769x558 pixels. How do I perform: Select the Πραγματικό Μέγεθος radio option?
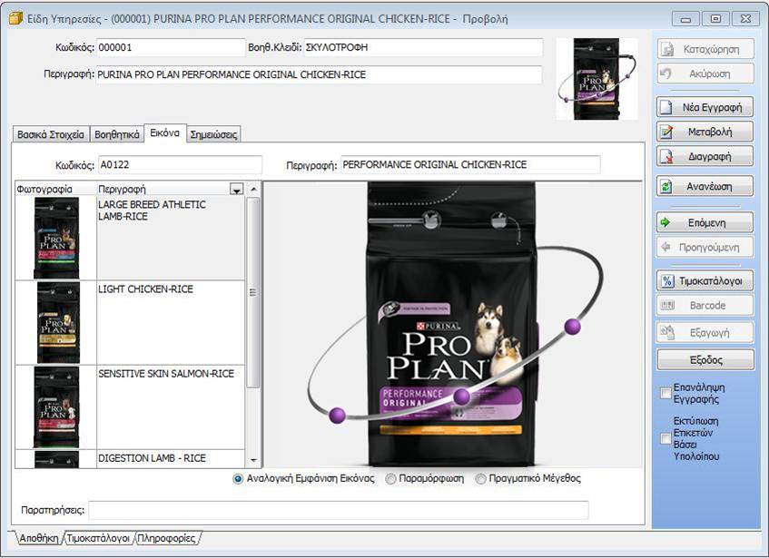pos(480,479)
